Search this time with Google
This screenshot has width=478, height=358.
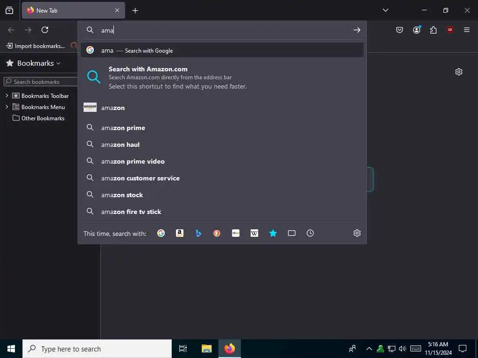161,233
